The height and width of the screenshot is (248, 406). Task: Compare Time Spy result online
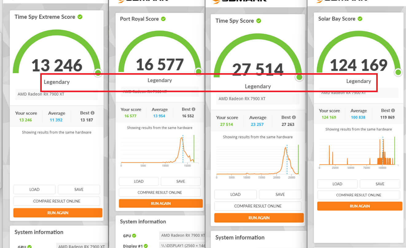[x=258, y=206]
